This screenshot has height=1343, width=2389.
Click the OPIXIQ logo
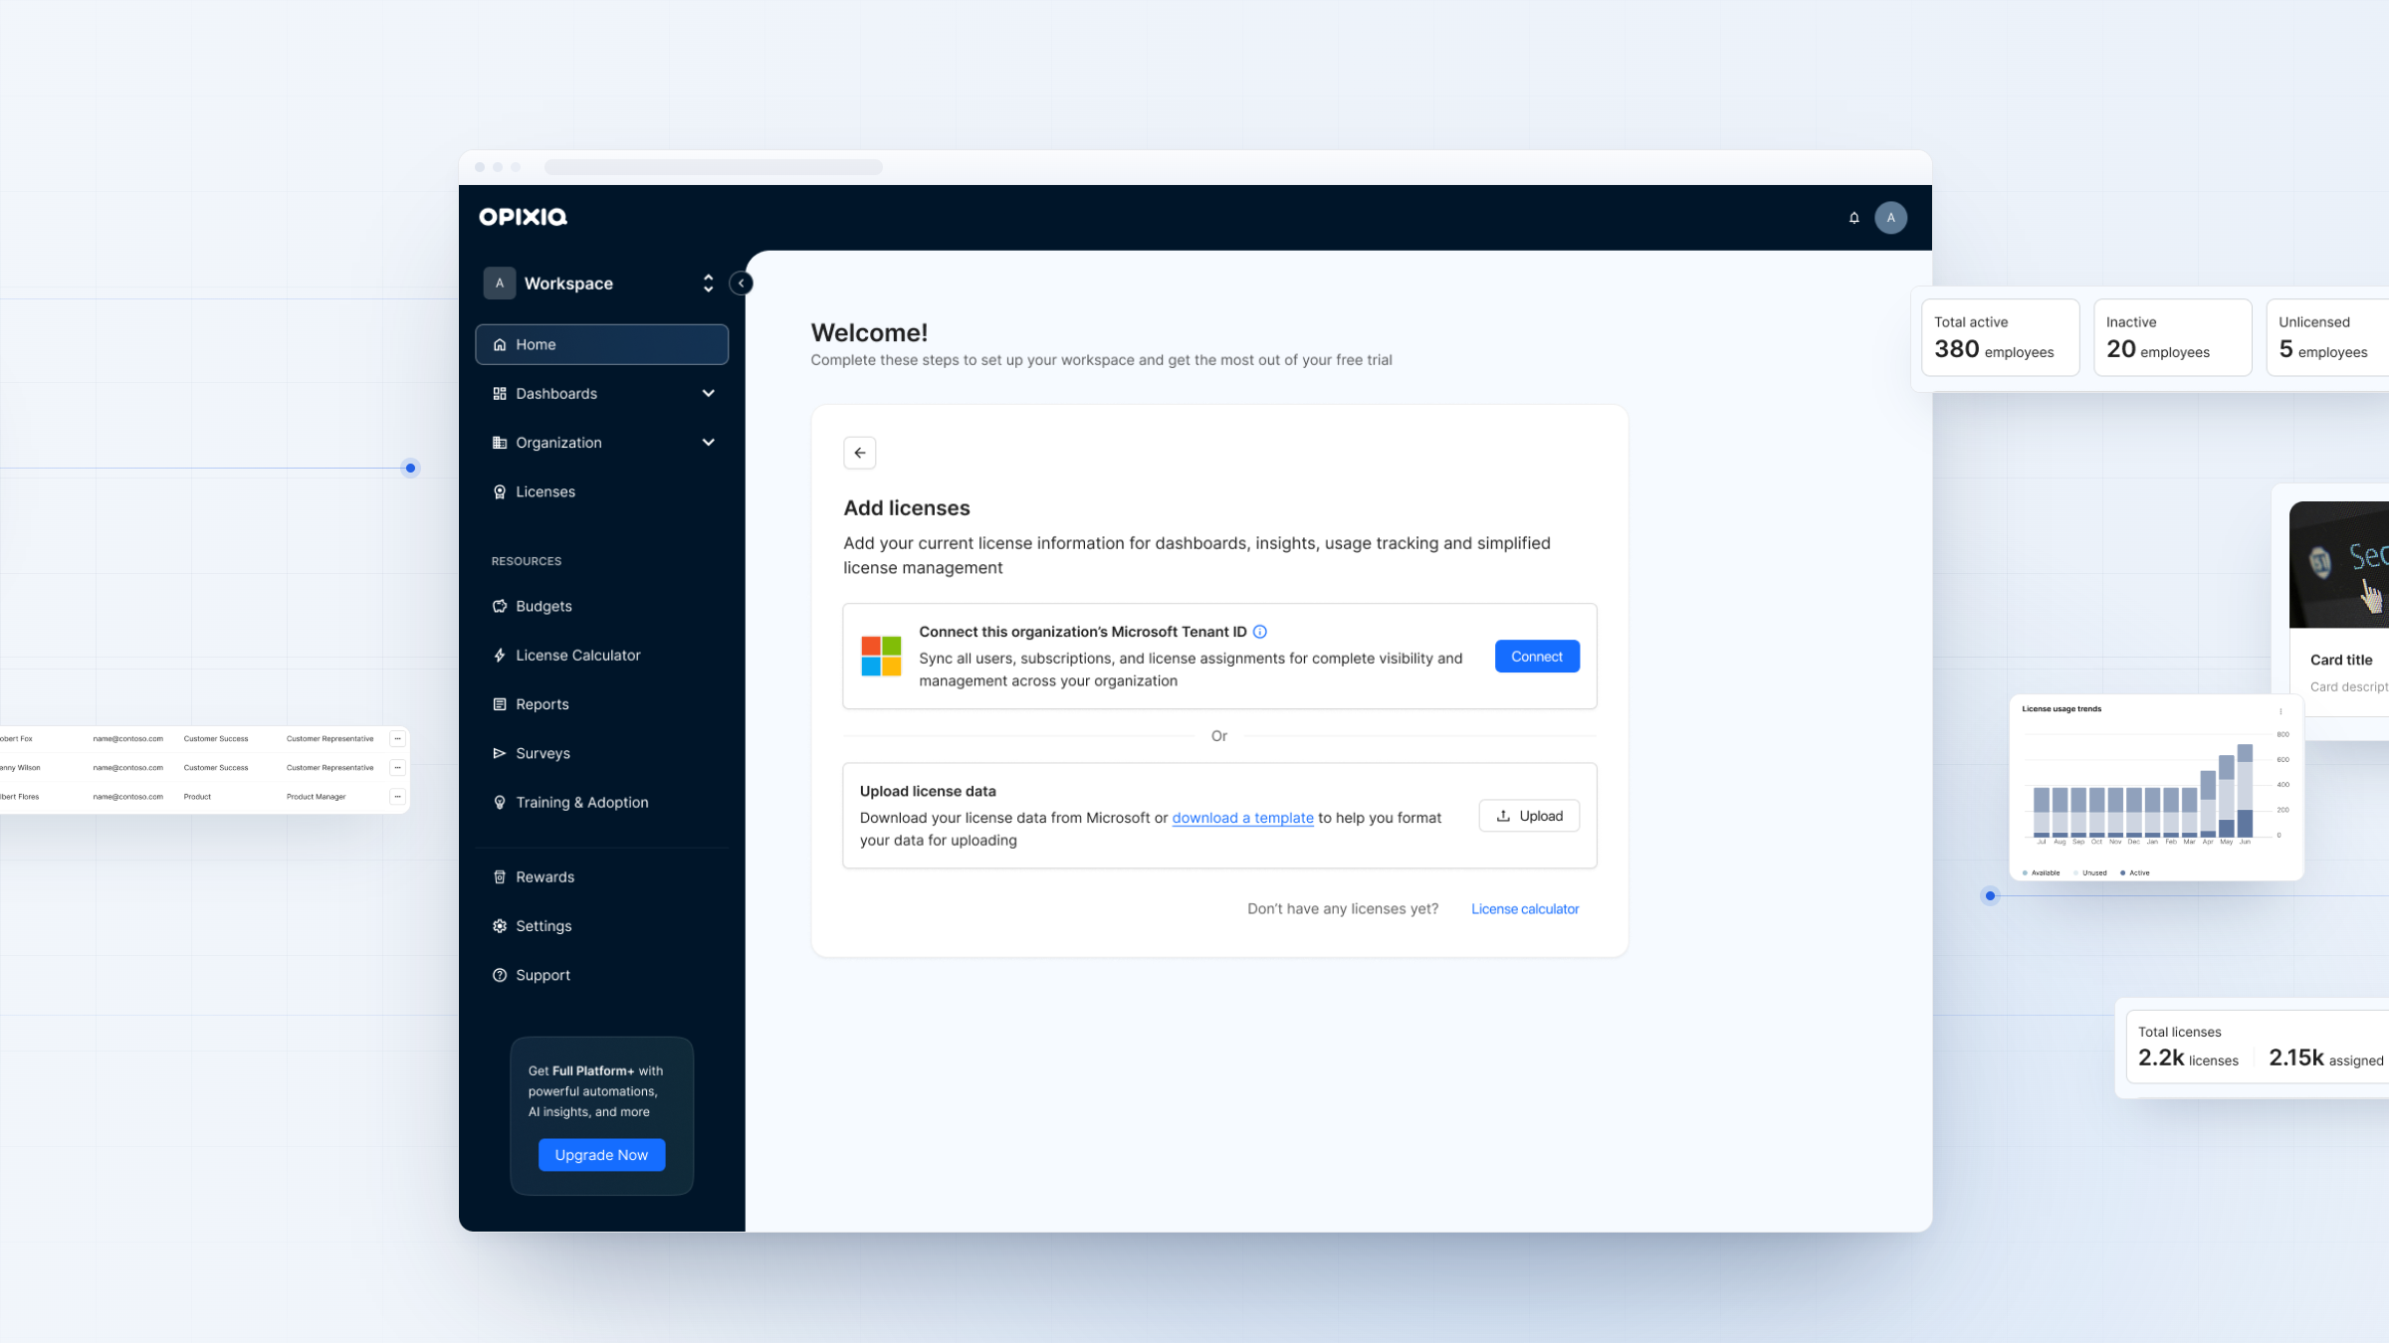524,217
